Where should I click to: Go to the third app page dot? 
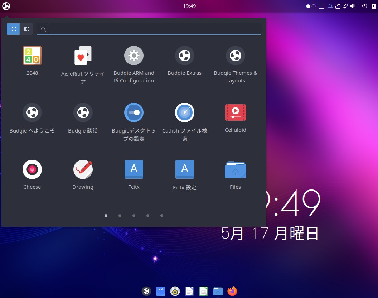134,216
